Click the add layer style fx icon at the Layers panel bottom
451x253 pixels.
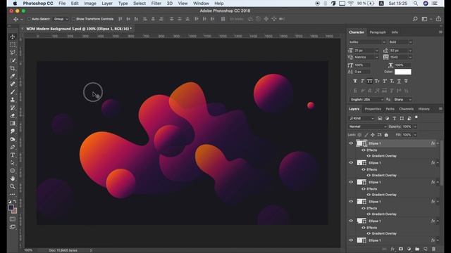tap(393, 249)
